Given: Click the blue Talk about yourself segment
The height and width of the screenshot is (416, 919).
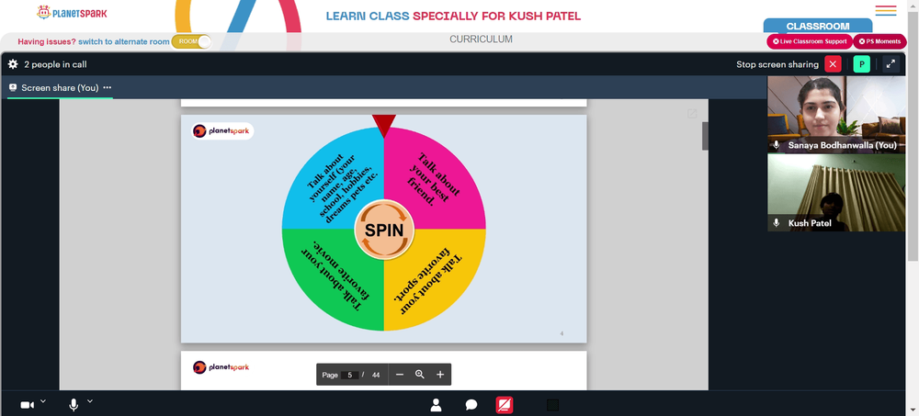Looking at the screenshot, I should tap(343, 186).
